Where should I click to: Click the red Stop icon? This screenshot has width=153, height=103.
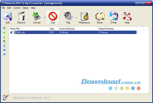(53, 16)
